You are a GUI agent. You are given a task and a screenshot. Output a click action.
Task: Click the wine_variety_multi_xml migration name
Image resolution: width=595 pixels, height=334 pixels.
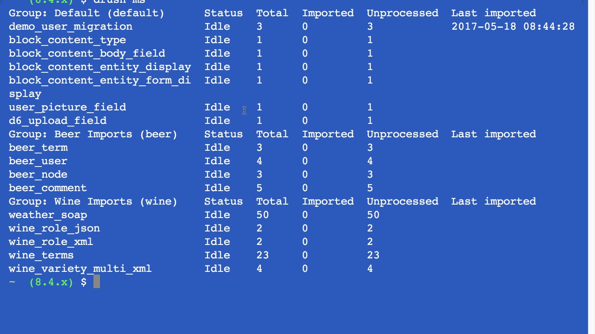pyautogui.click(x=80, y=269)
